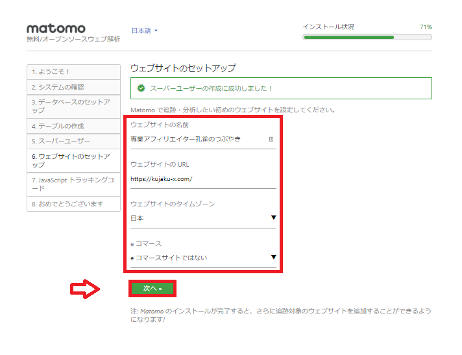
Task: Click the 無料/オープンソースウェブ解析 tagline
Action: tap(73, 39)
